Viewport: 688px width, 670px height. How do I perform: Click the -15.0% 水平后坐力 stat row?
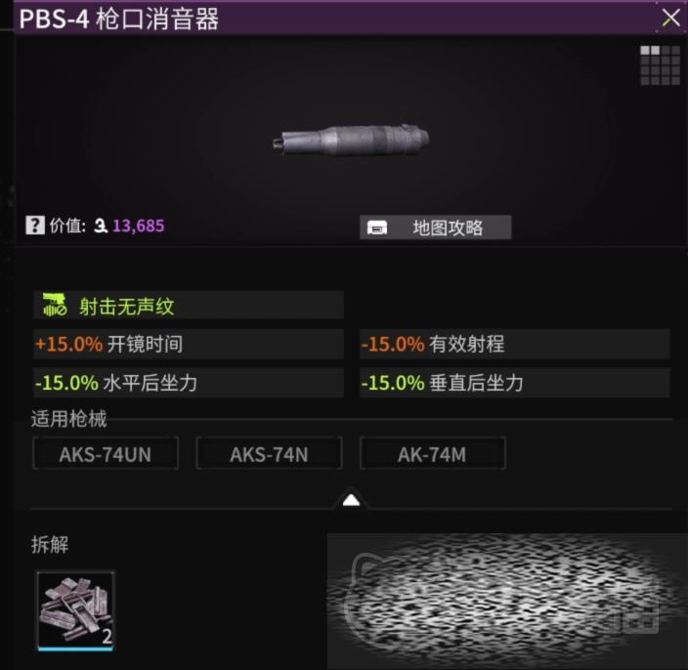(x=189, y=383)
